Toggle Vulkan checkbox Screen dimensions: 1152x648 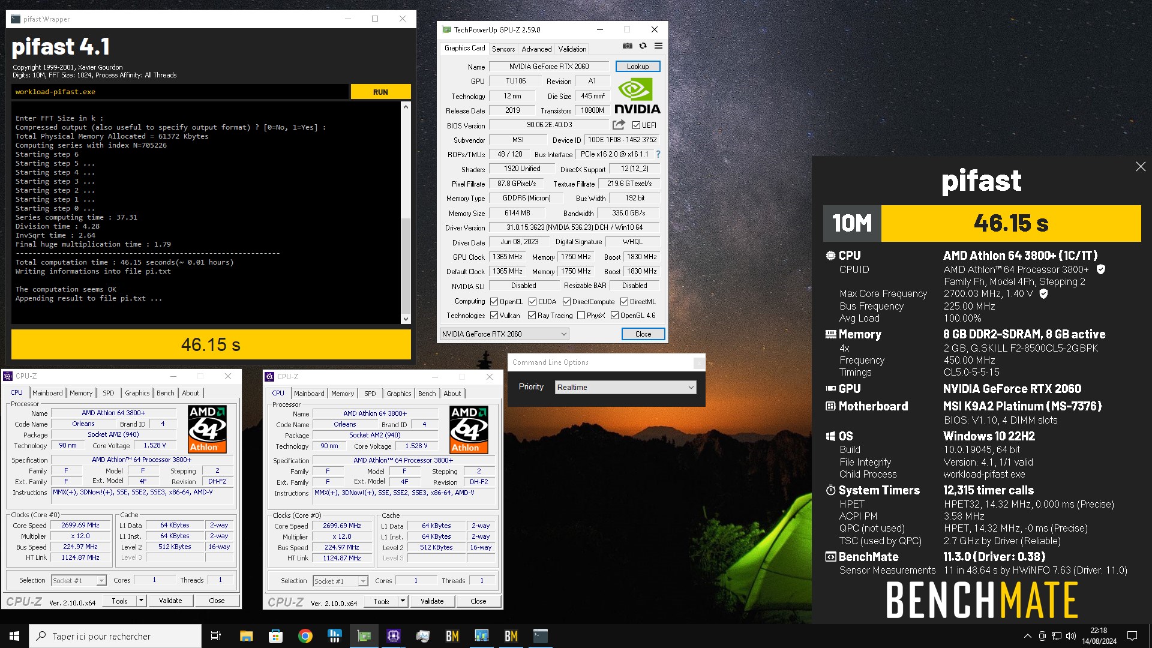[x=494, y=315]
